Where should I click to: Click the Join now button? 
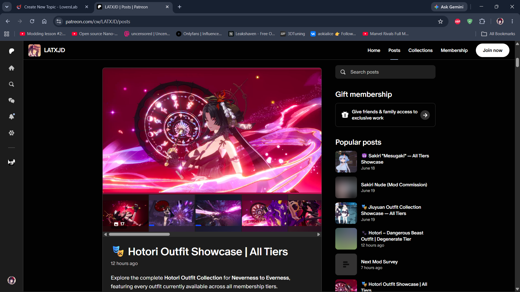point(492,50)
